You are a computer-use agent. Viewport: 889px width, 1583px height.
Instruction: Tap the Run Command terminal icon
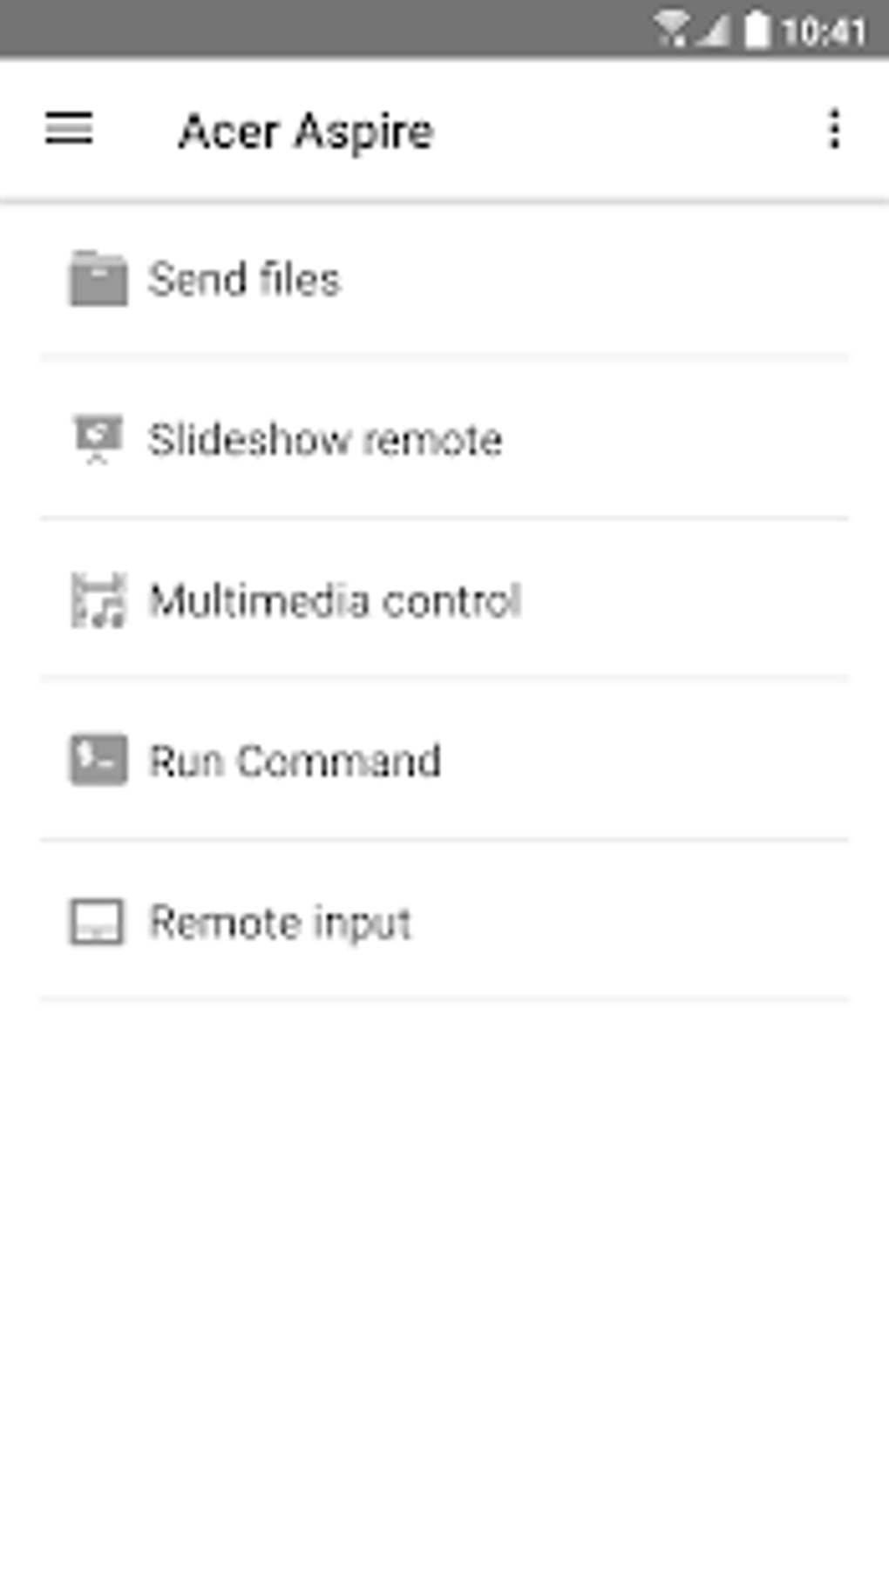[98, 761]
